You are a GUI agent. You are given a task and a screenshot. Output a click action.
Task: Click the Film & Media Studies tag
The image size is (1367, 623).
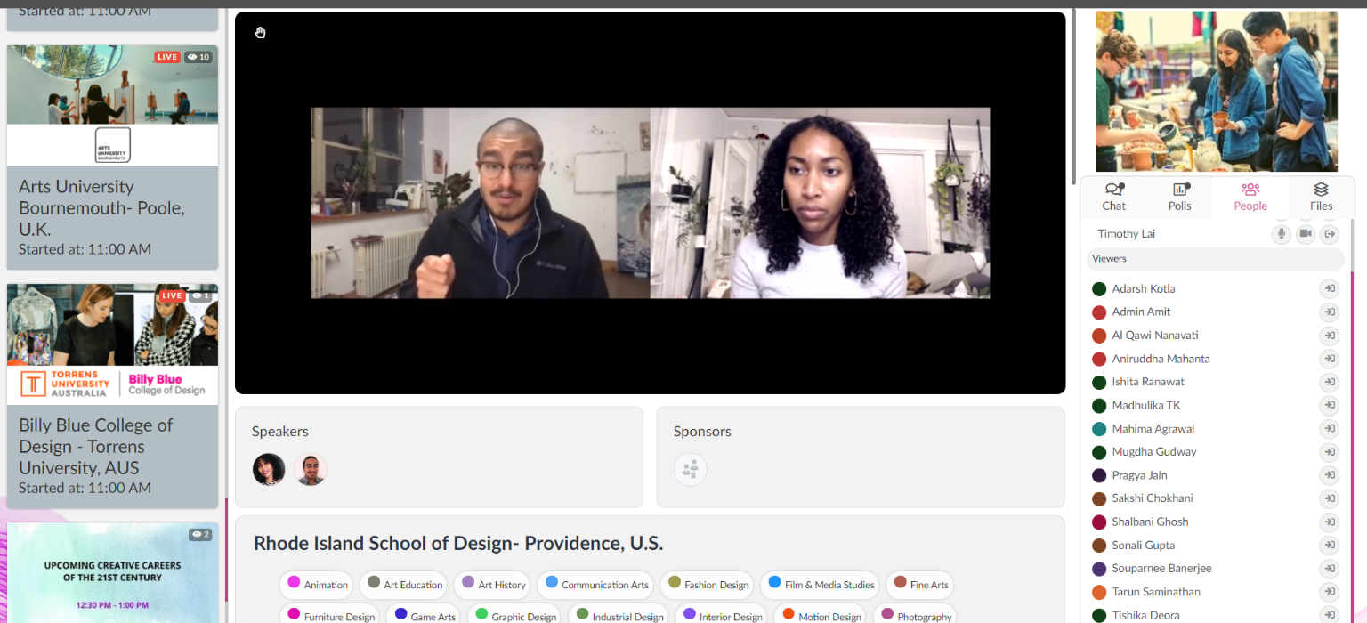click(x=820, y=585)
